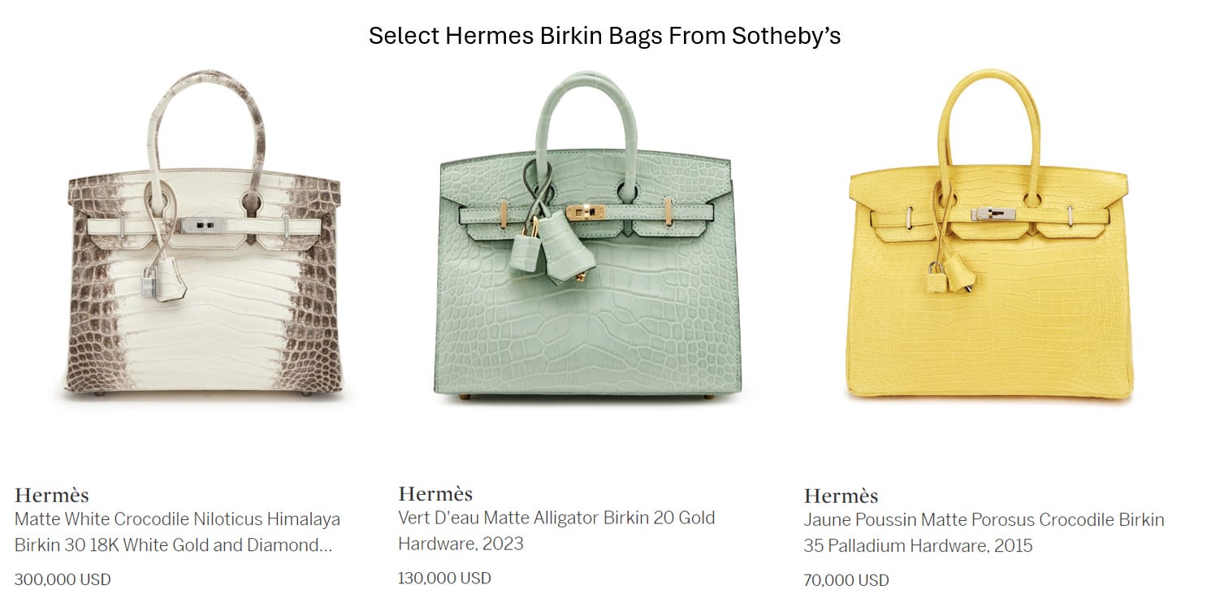Screen dimensions: 1207x607
Task: Click the 300,000 USD price
Action: click(x=63, y=579)
